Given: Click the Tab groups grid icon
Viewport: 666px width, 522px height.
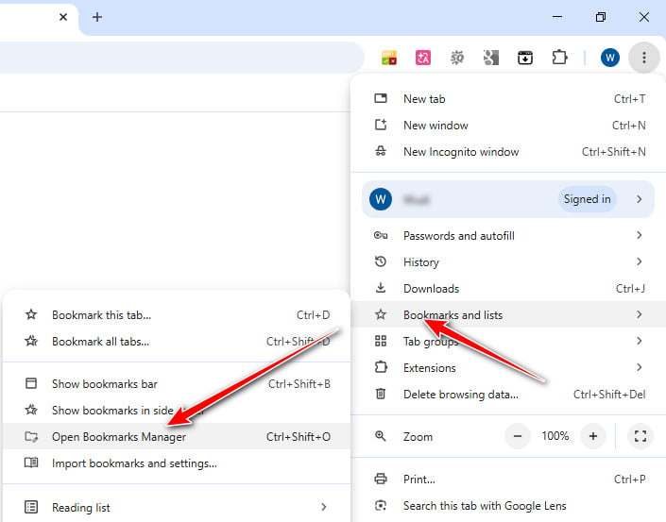Looking at the screenshot, I should click(x=381, y=341).
